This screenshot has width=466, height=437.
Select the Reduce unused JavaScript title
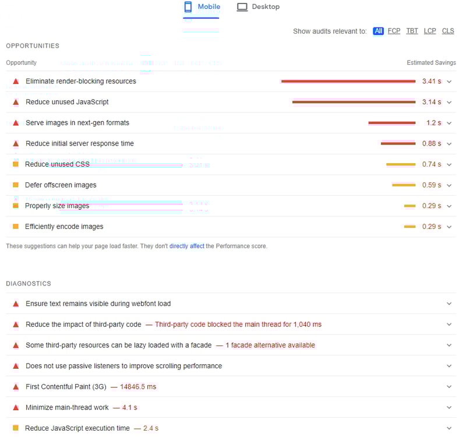[x=67, y=102]
